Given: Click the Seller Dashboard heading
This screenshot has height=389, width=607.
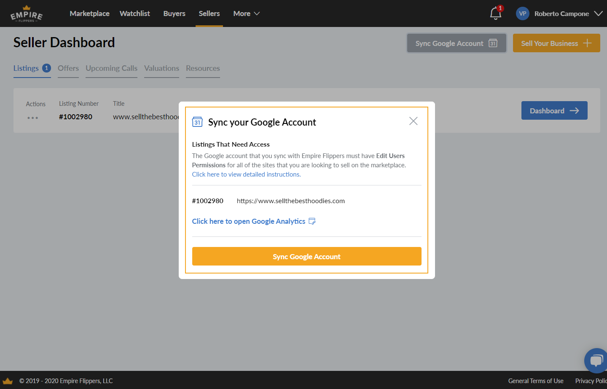Looking at the screenshot, I should (x=64, y=42).
